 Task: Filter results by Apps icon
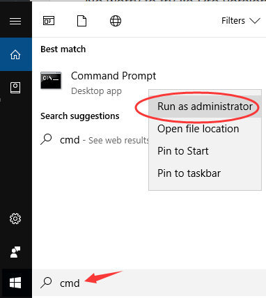49,21
